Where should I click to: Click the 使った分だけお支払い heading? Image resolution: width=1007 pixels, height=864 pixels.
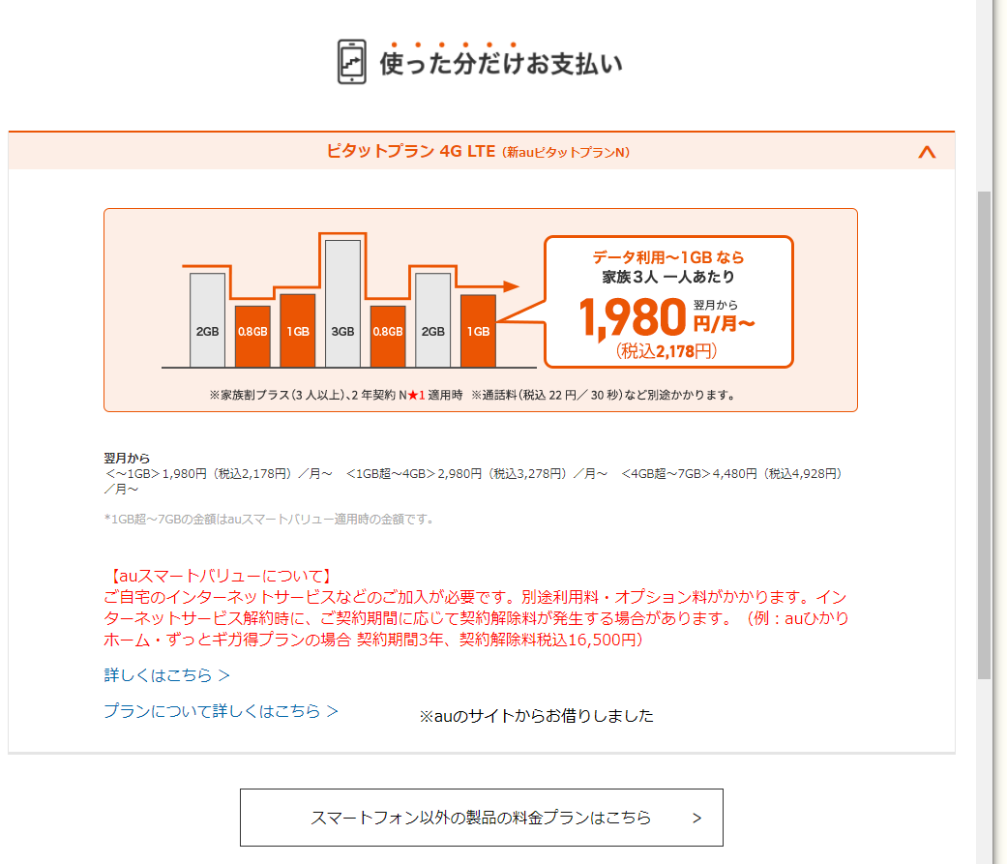point(501,63)
